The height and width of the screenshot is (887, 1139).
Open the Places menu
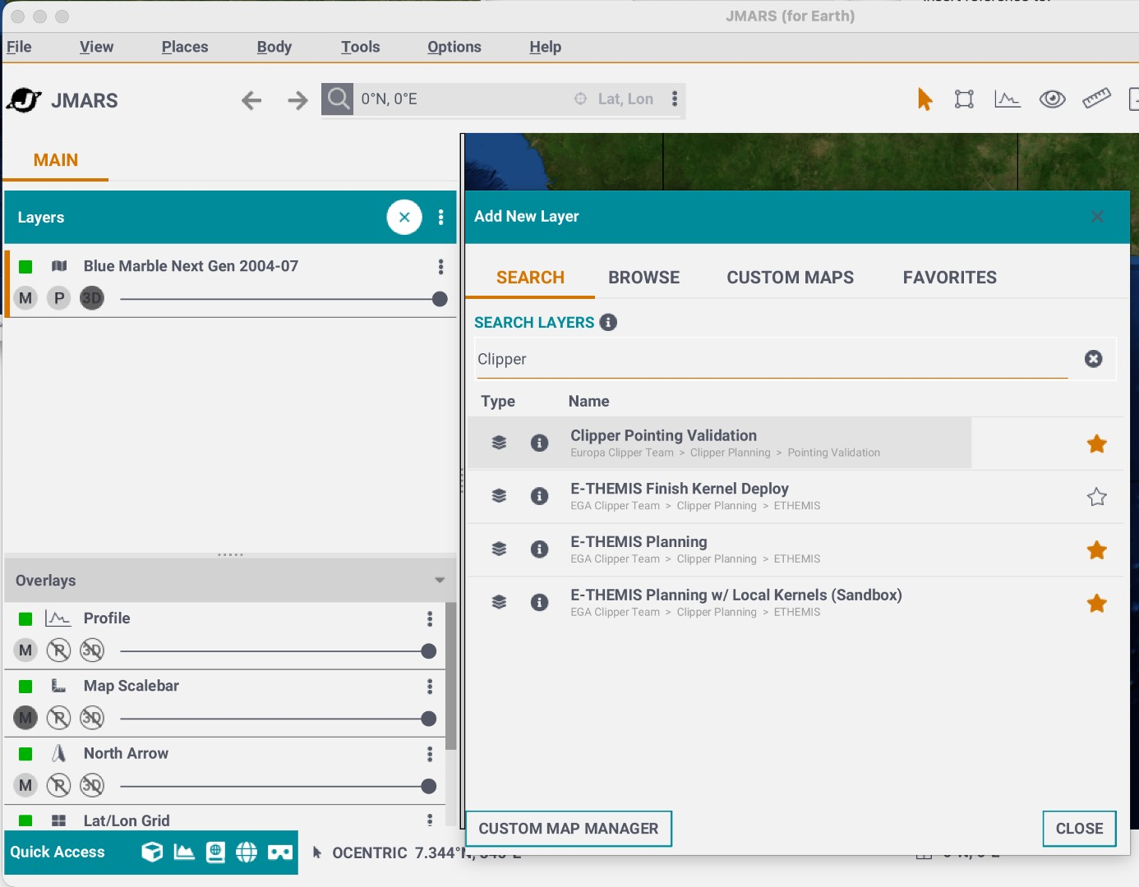(185, 47)
